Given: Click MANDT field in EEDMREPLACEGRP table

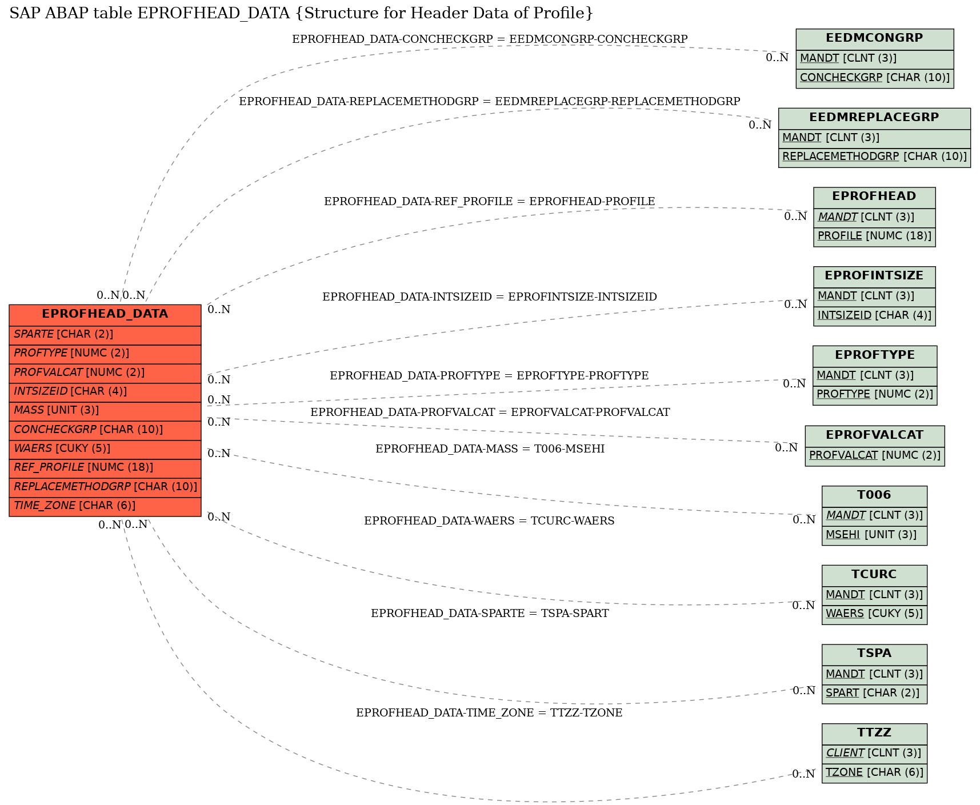Looking at the screenshot, I should tap(874, 138).
